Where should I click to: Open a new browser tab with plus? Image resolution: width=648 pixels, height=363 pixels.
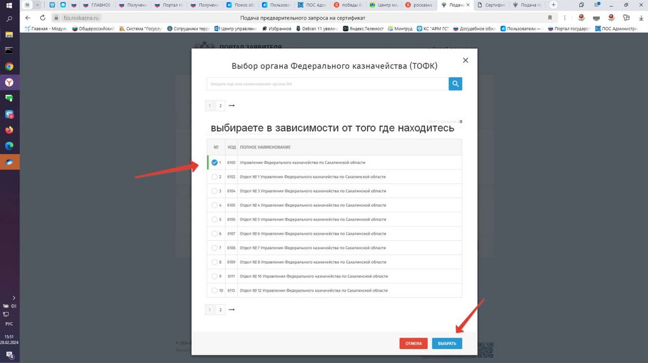click(553, 5)
